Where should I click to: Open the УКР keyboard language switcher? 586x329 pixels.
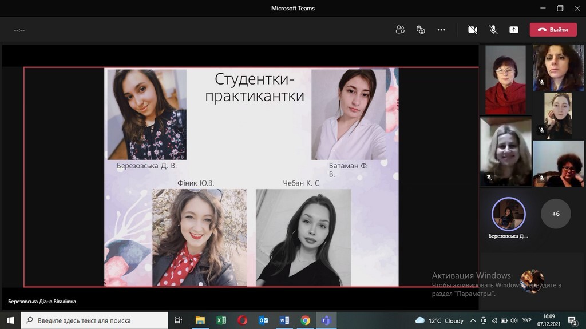point(527,320)
